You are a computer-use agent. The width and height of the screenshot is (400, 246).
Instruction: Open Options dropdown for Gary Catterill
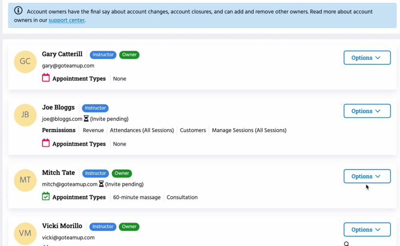367,58
